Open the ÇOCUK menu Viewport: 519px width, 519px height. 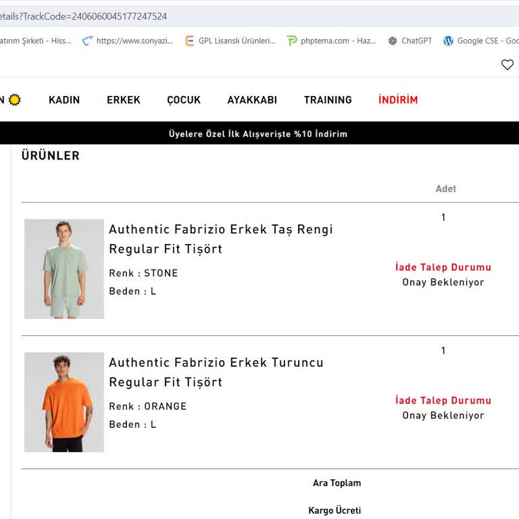184,99
